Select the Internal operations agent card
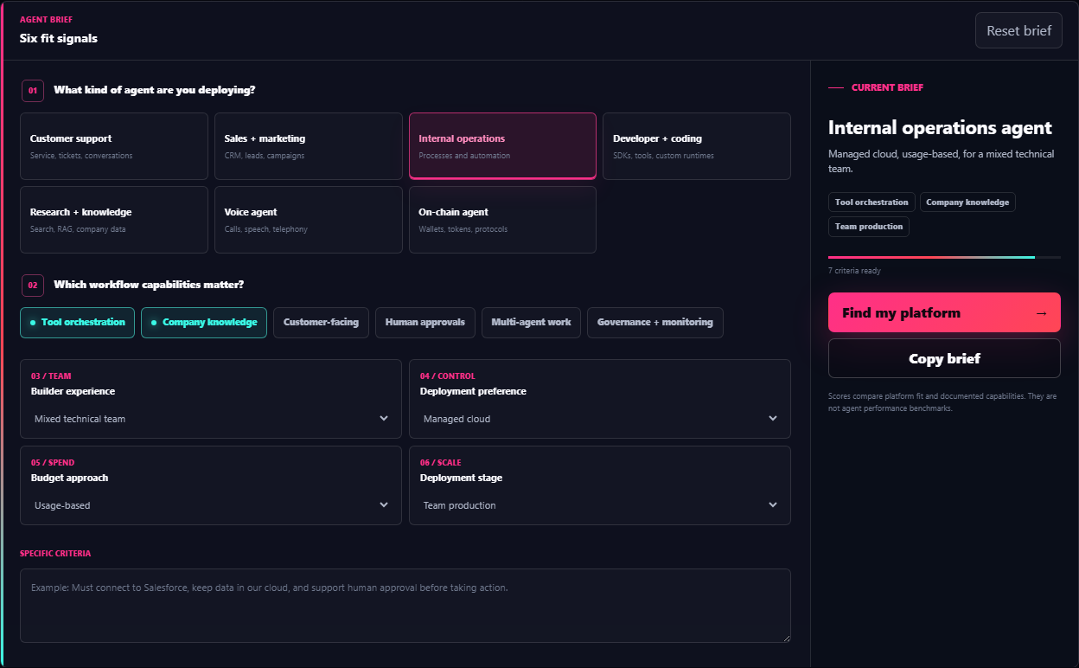Screen dimensions: 1079x668 502,146
